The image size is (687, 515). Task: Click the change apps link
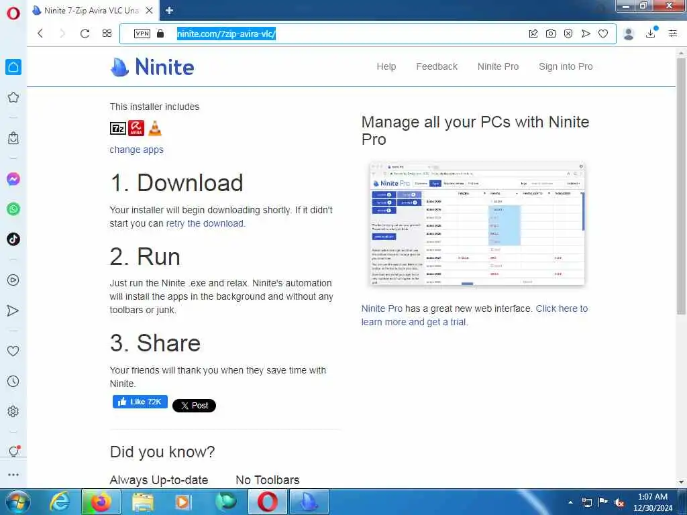click(x=136, y=150)
